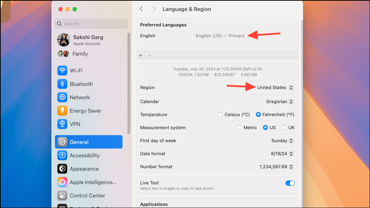The image size is (370, 208).
Task: Open the Accessibility icon
Action: (x=62, y=156)
